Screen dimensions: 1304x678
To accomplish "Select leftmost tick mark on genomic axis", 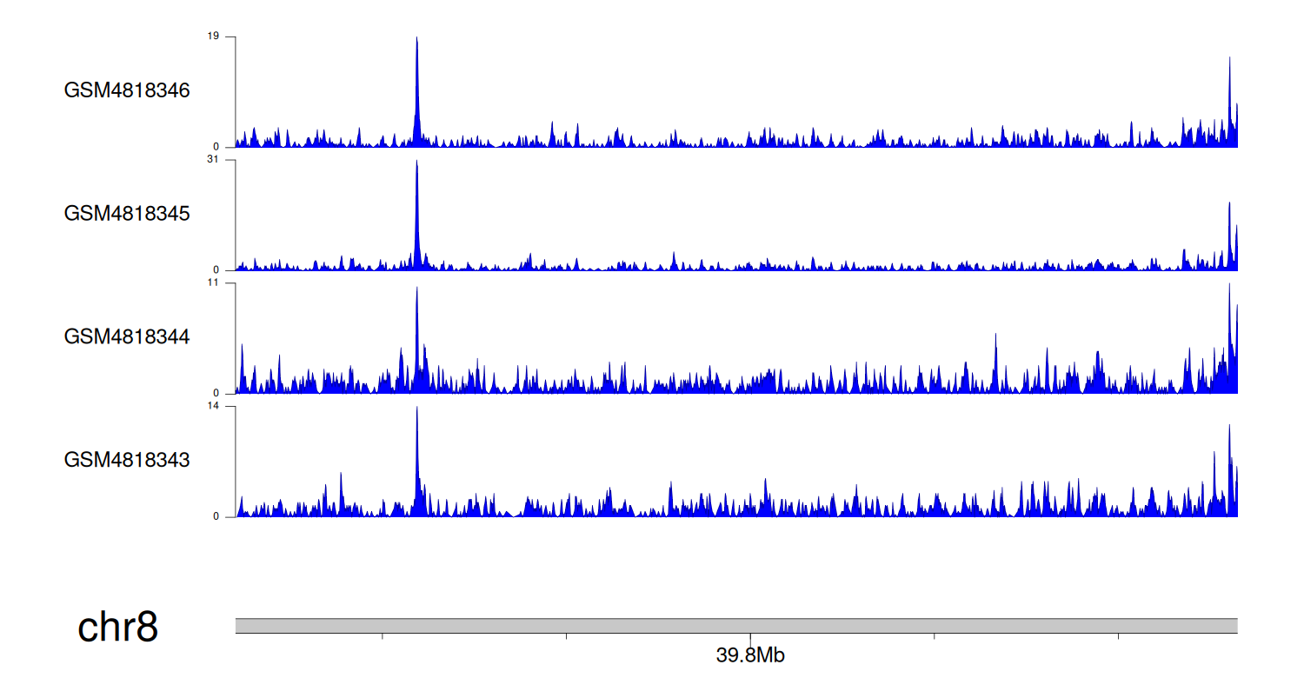I will [x=383, y=638].
